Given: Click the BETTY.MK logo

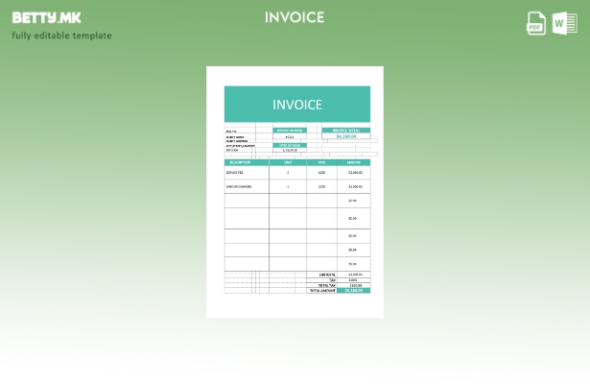Looking at the screenshot, I should pos(46,17).
